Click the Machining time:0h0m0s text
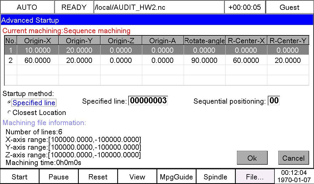Image resolution: width=314 pixels, height=184 pixels. (44, 162)
